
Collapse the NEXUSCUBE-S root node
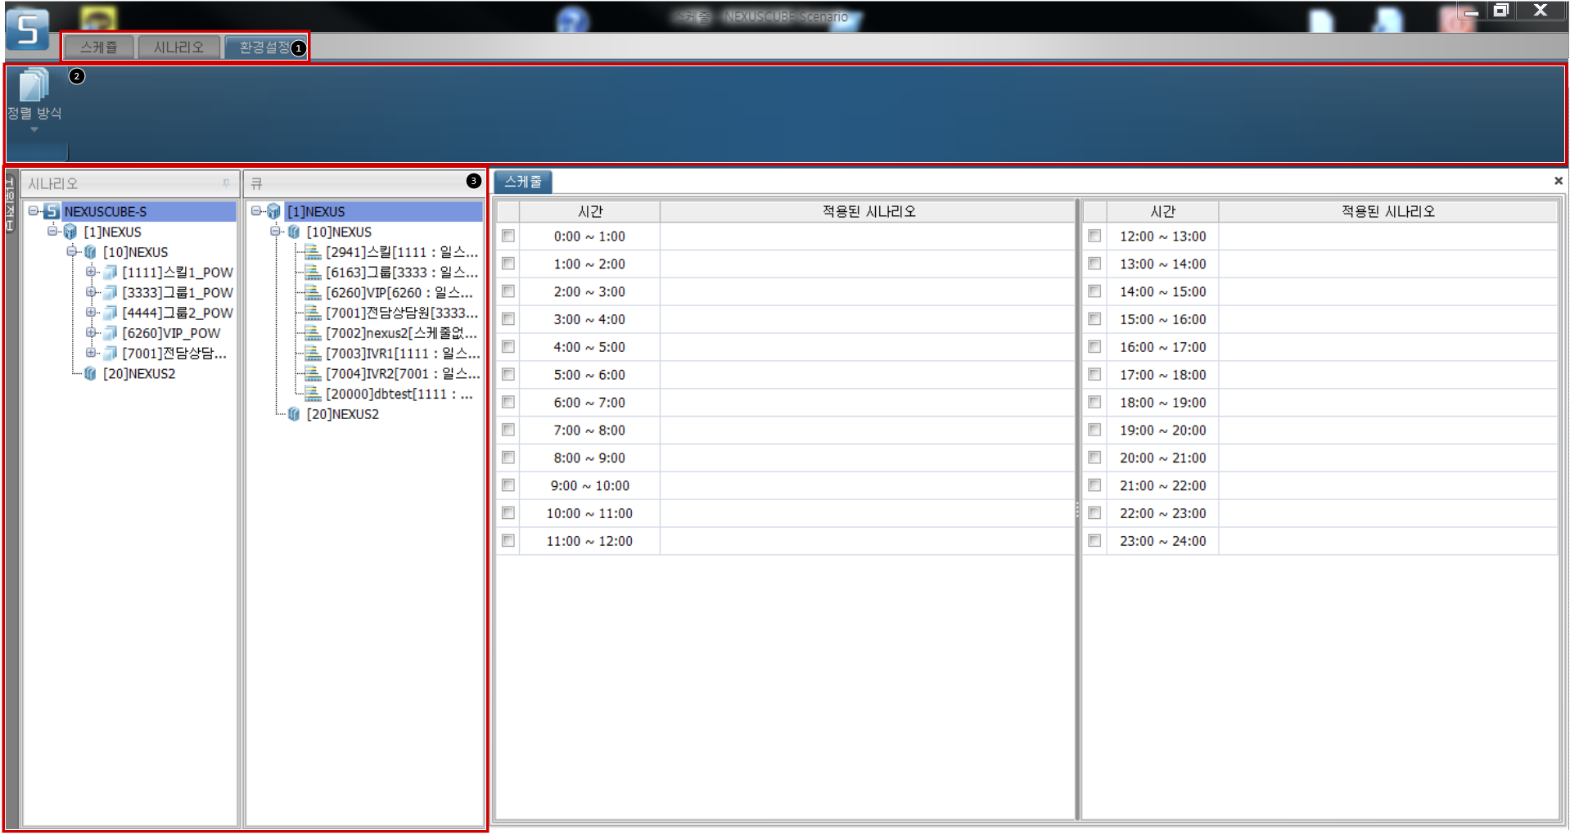(33, 211)
